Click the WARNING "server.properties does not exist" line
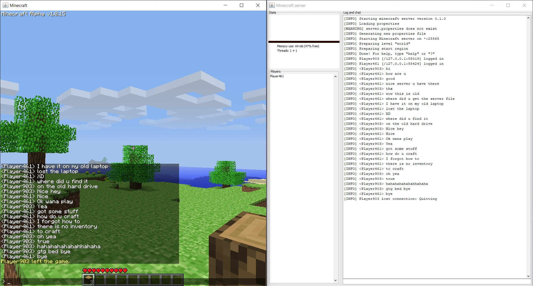Image resolution: width=533 pixels, height=286 pixels. [x=391, y=29]
